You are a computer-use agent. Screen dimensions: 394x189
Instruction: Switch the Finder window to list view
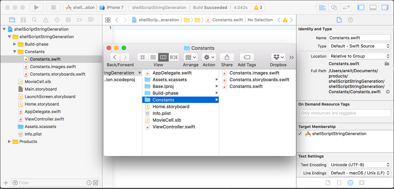[153, 57]
